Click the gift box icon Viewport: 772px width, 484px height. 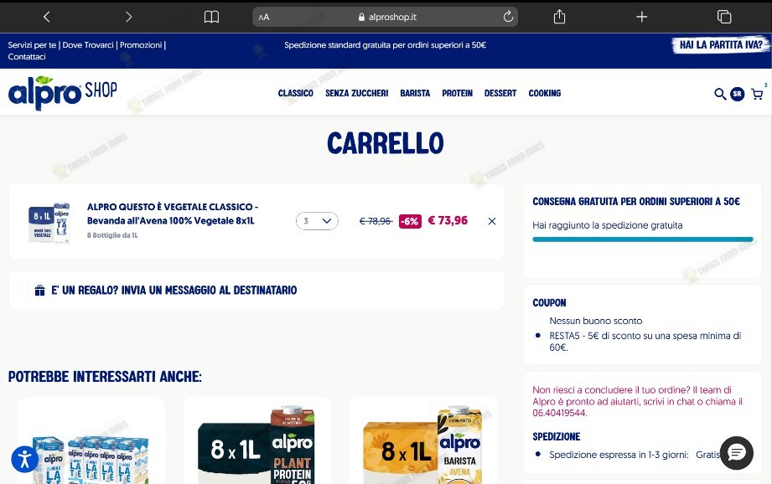click(x=40, y=291)
